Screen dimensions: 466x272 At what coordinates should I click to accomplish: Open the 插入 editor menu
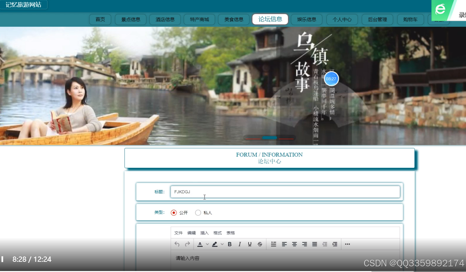point(204,233)
